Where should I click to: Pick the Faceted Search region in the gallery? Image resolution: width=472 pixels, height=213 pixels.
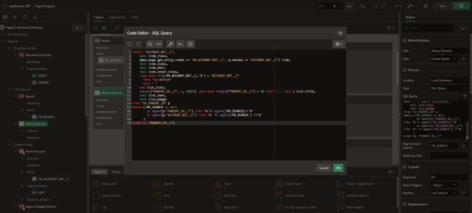click(107, 195)
